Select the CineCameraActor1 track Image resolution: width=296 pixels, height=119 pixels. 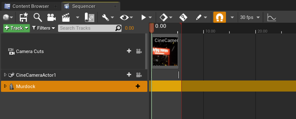tap(74, 75)
